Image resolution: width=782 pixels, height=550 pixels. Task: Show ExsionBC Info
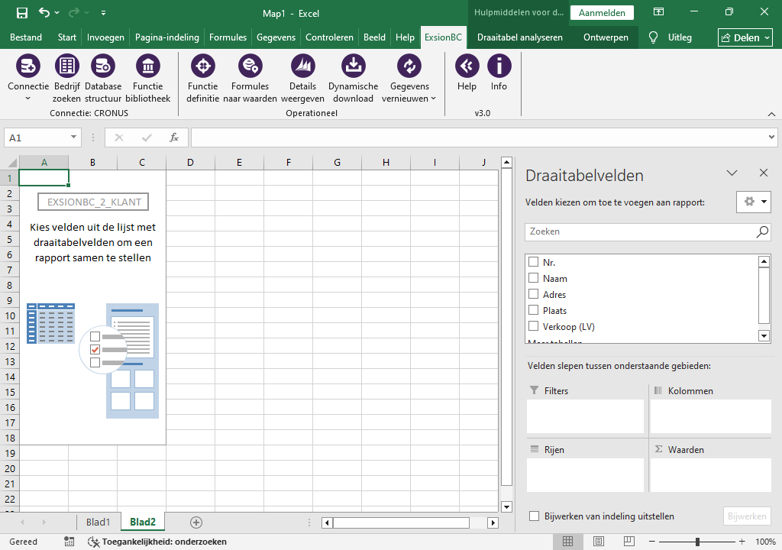click(499, 66)
